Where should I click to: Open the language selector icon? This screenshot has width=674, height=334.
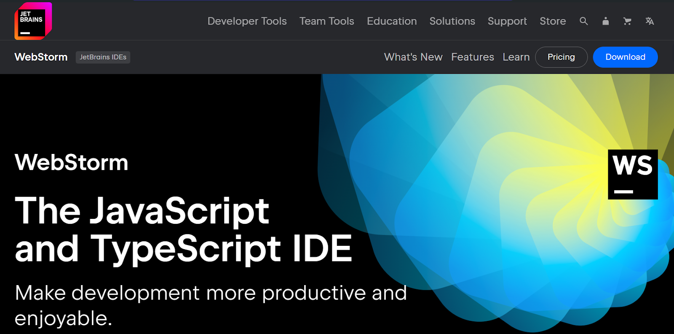pos(650,21)
